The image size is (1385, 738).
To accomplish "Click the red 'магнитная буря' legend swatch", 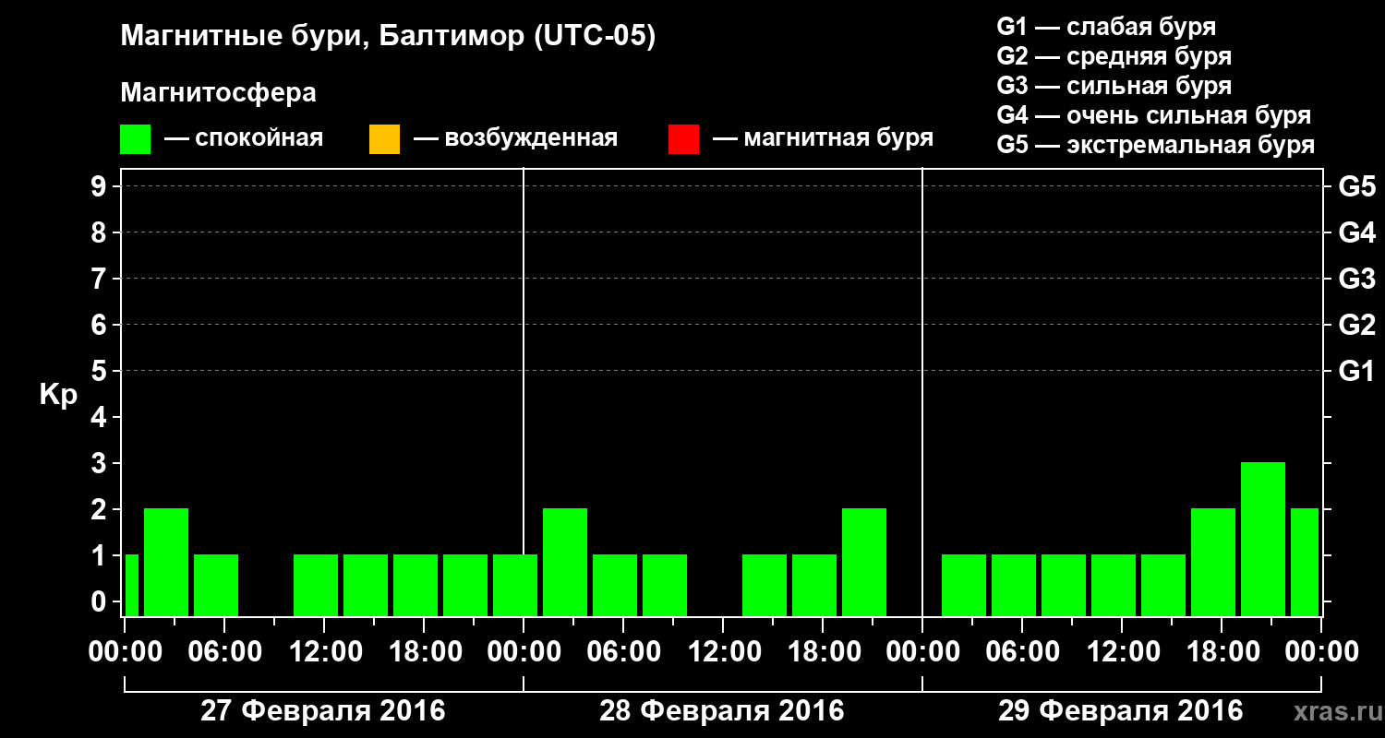I will 683,139.
